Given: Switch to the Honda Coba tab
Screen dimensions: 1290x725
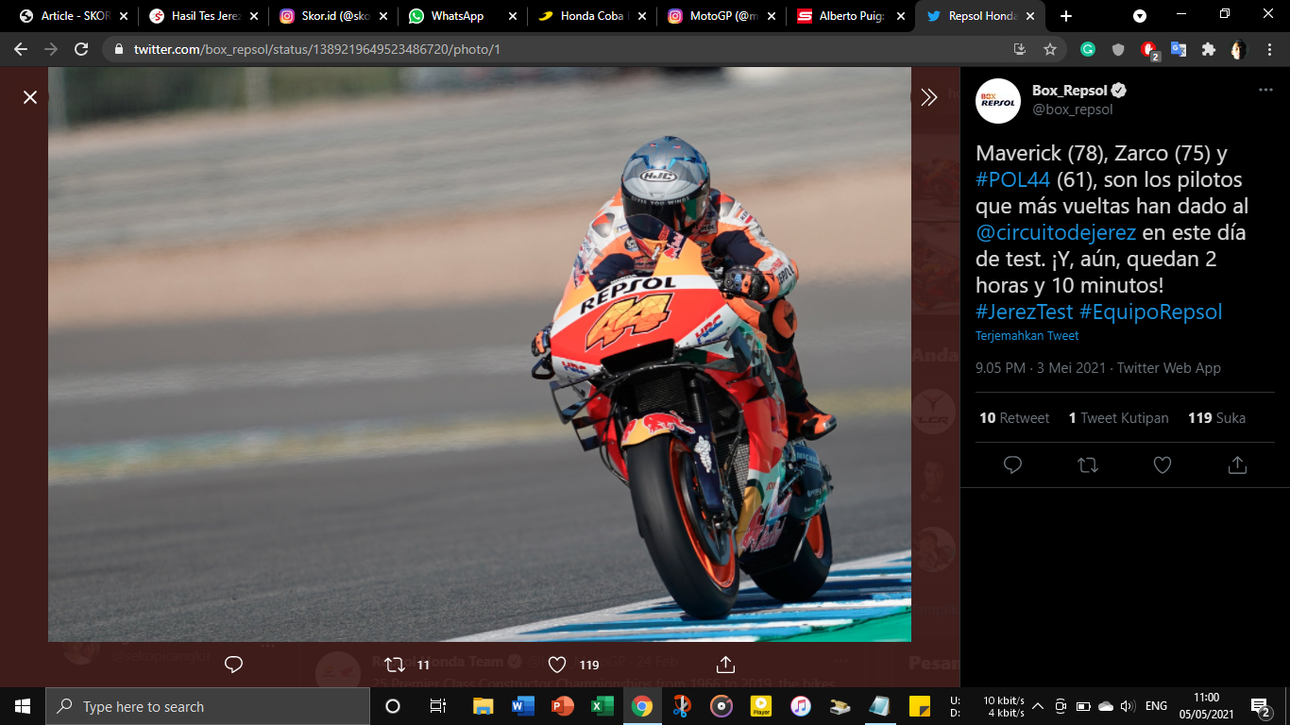Looking at the screenshot, I should [x=592, y=16].
